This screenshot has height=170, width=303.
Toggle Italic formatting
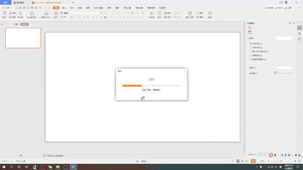(76, 17)
